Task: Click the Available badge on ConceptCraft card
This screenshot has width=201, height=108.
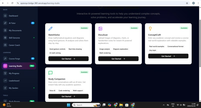Action: [x=184, y=28]
